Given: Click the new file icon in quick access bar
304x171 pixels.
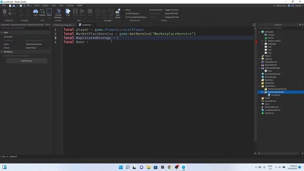Looking at the screenshot, I should point(10,6).
